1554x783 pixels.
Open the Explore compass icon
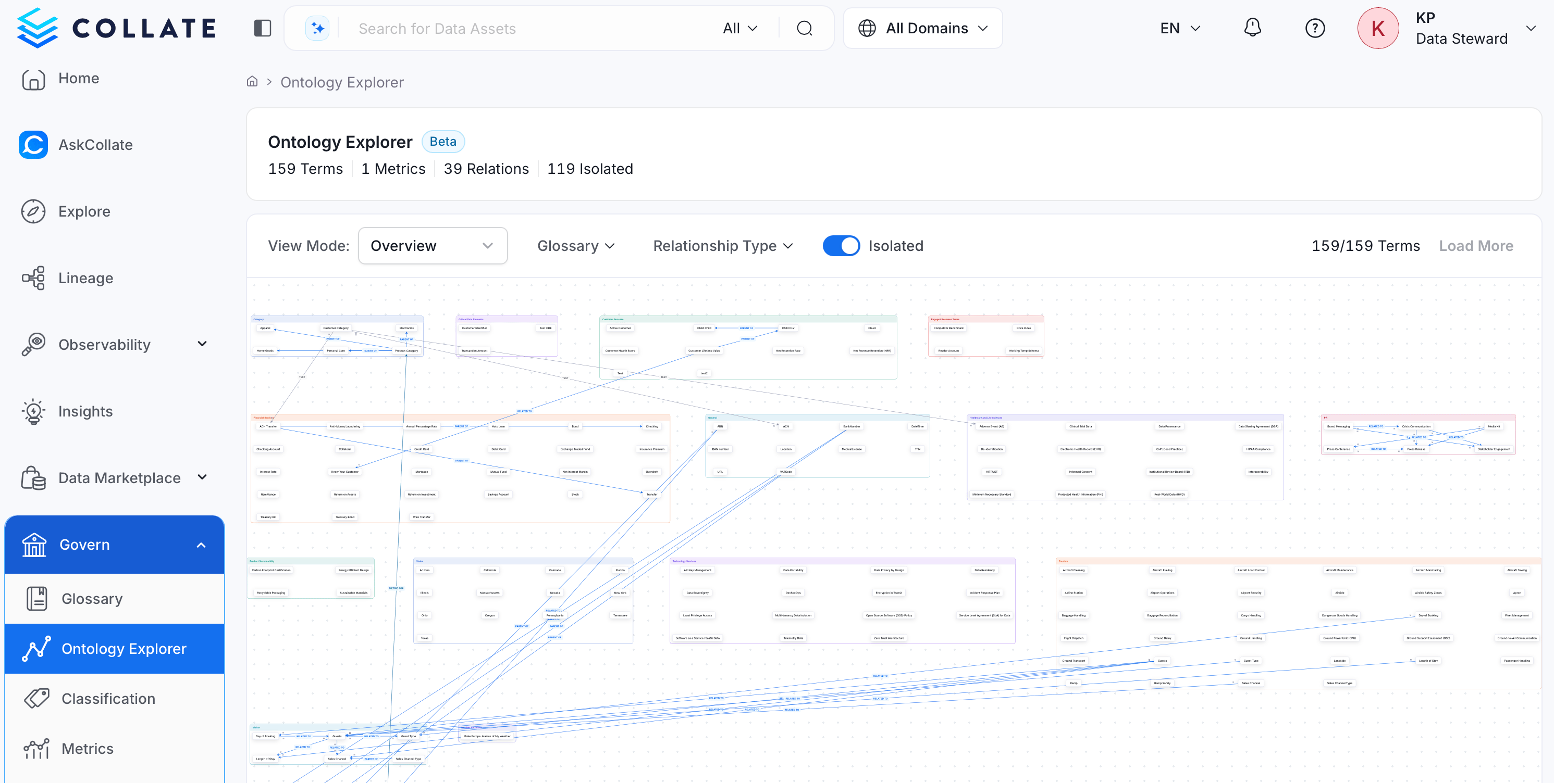33,211
